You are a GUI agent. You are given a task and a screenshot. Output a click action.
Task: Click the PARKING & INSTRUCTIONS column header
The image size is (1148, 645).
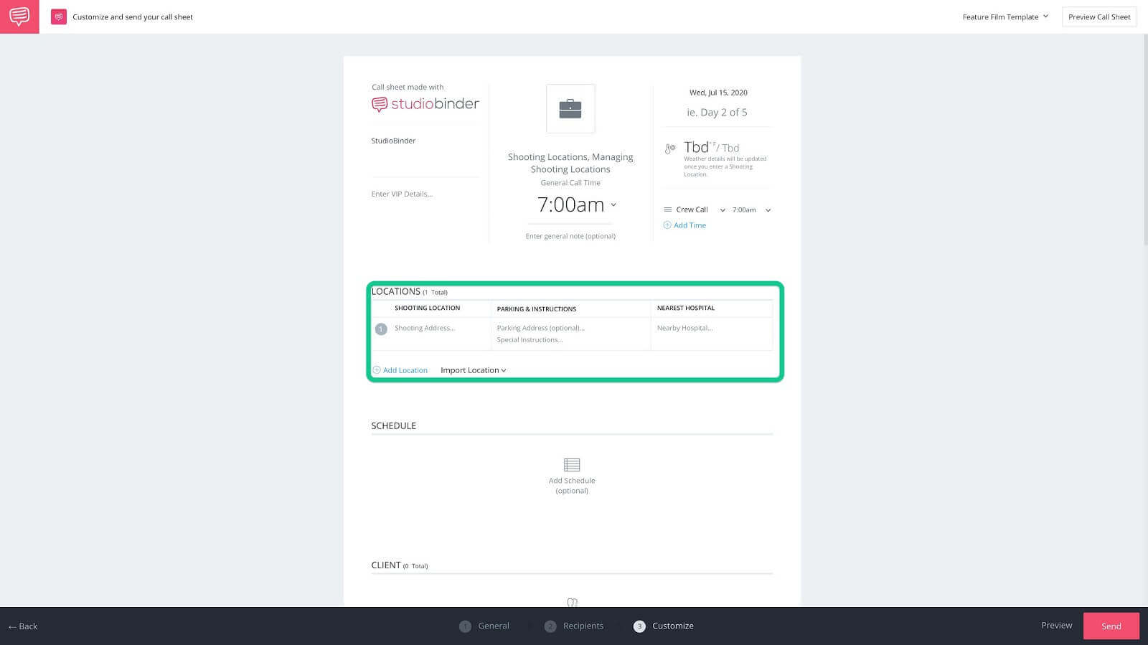coord(536,309)
